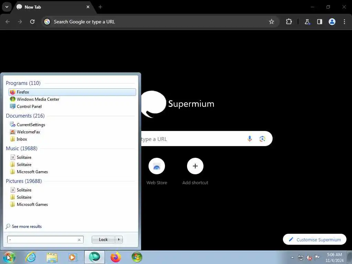Go back with the back arrow
Image resolution: width=352 pixels, height=264 pixels.
click(8, 22)
